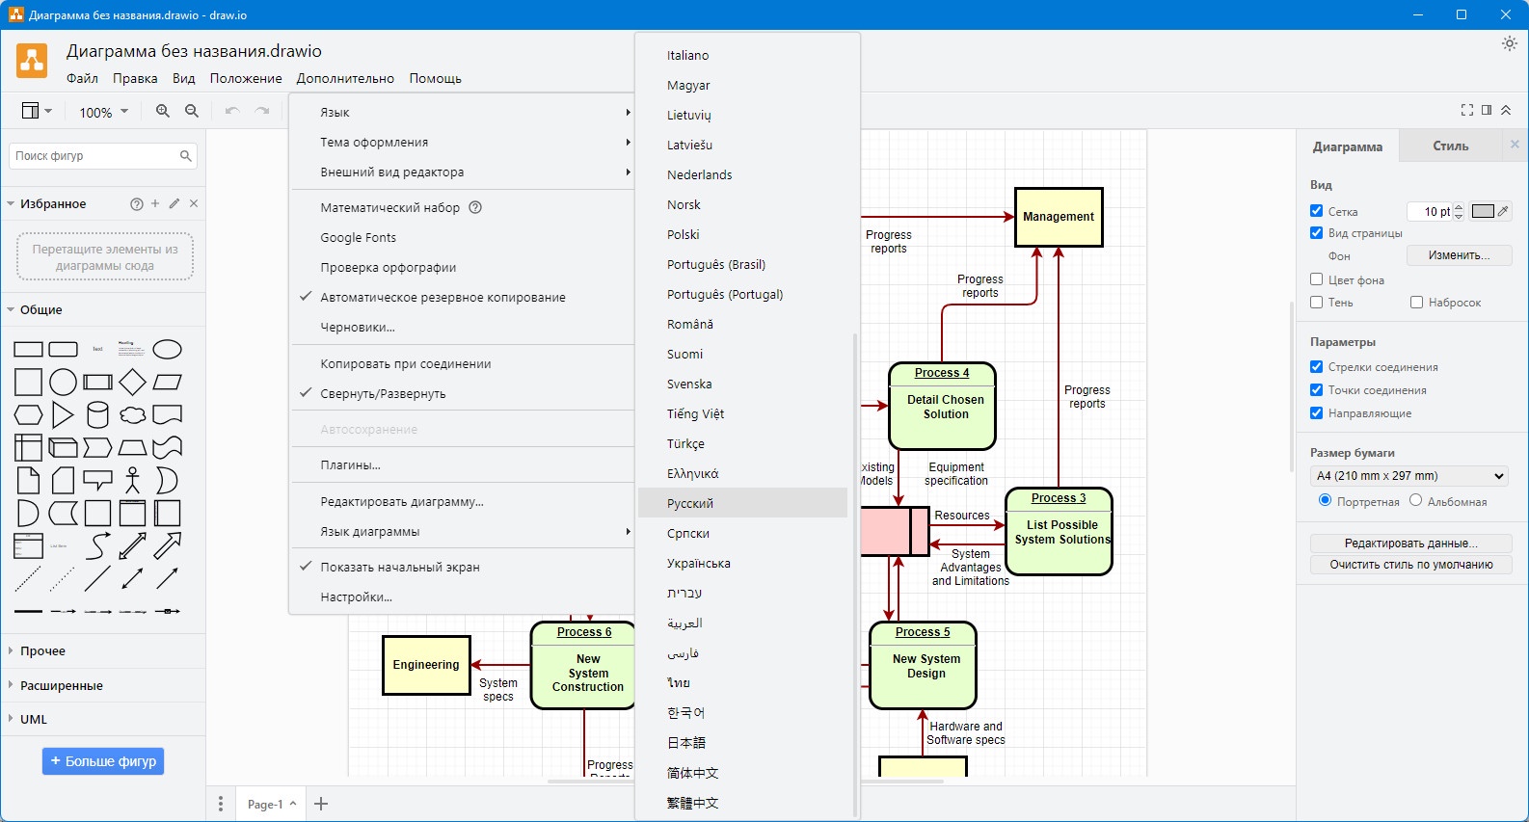
Task: Open the 100% zoom level dropdown
Action: [x=103, y=112]
